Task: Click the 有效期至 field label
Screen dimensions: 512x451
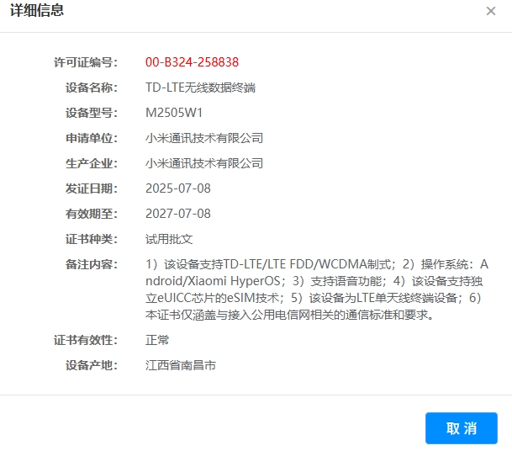Action: point(91,214)
